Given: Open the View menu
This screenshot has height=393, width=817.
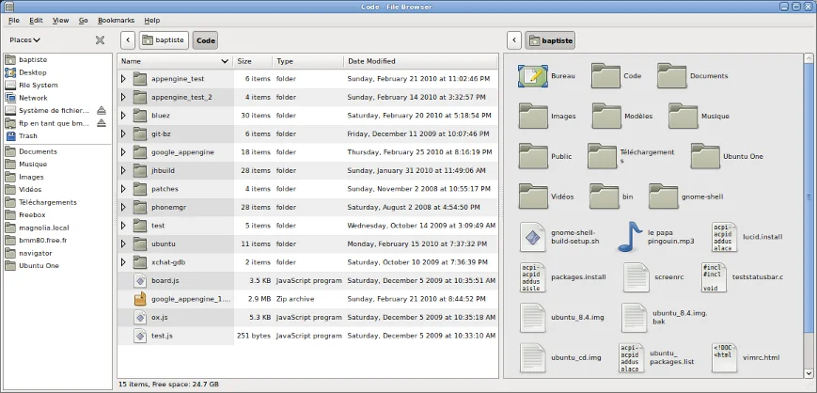Looking at the screenshot, I should [x=61, y=20].
